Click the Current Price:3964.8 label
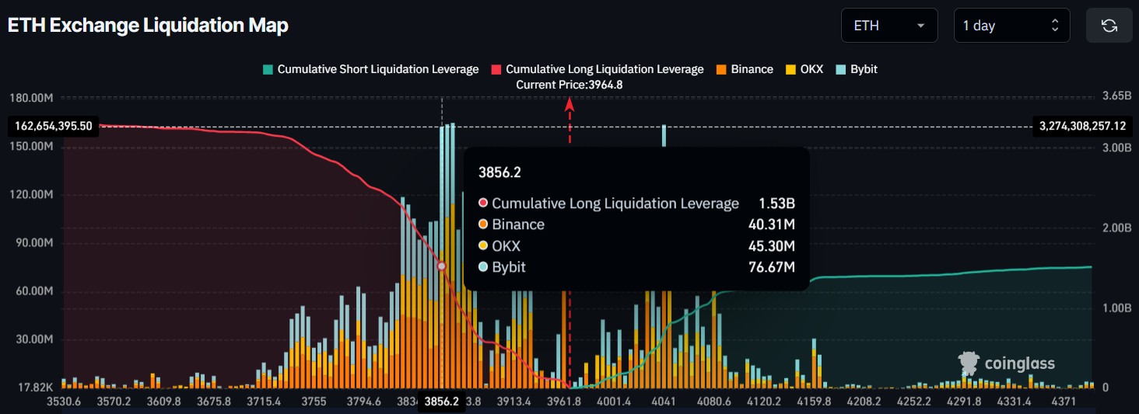The image size is (1139, 414). (x=569, y=85)
